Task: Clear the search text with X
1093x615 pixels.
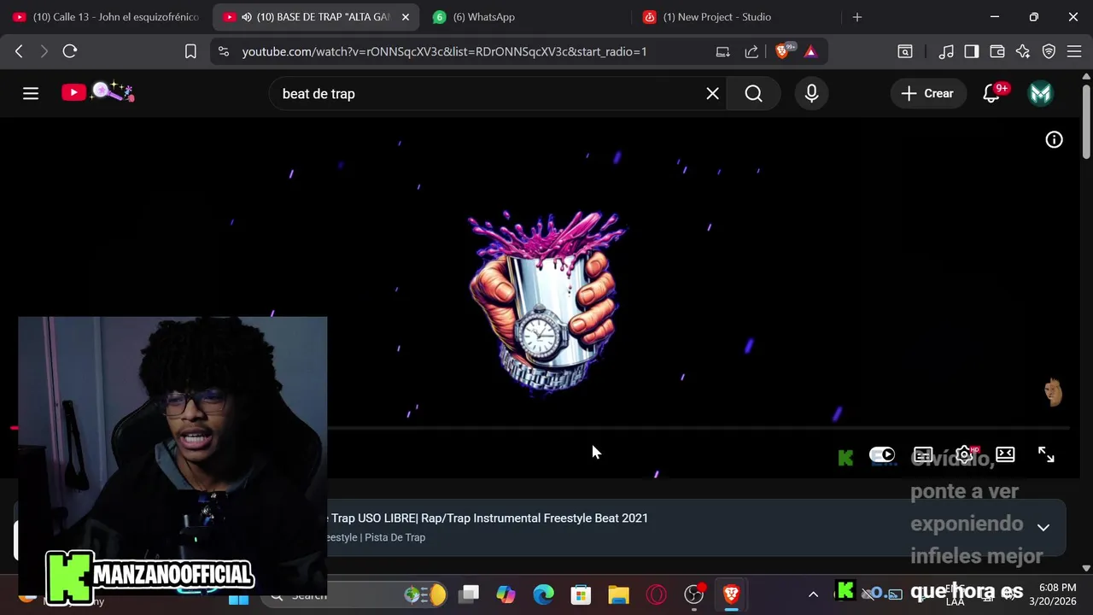Action: click(712, 93)
